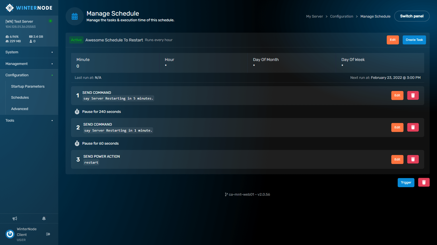The width and height of the screenshot is (437, 245).
Task: Click the calendar icon beside Manage Schedule
Action: 75,16
